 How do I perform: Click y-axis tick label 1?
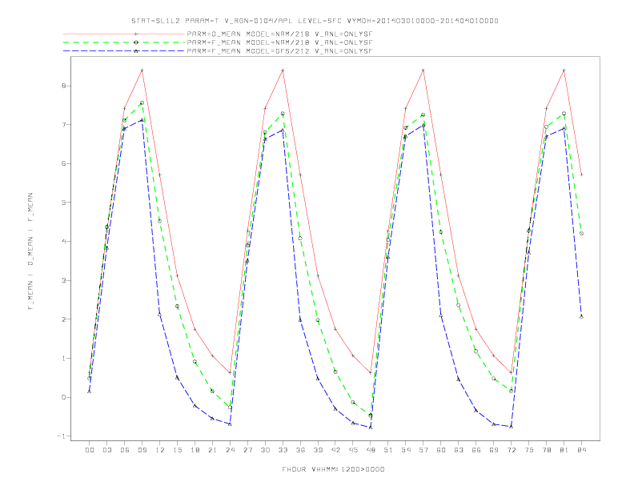pos(64,358)
